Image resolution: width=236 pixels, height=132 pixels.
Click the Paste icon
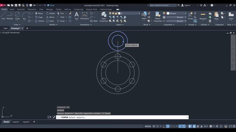[x=216, y=15]
